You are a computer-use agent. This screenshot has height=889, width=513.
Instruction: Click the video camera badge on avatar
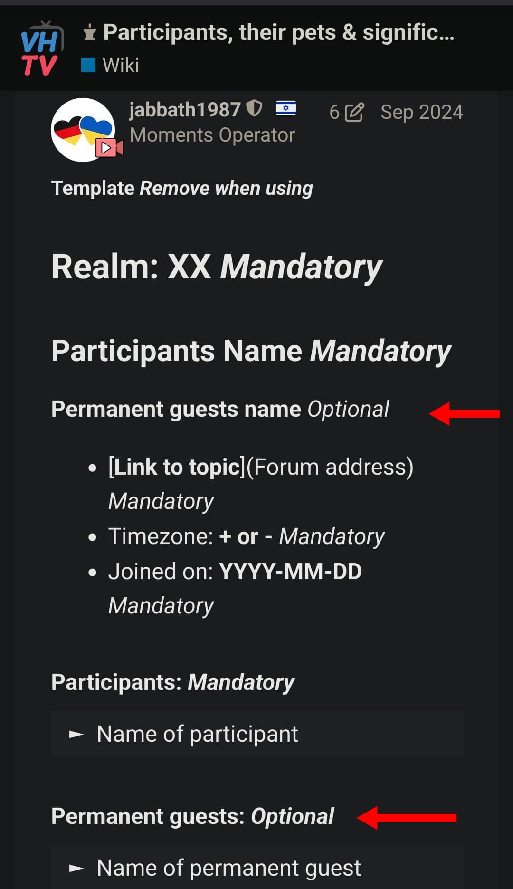click(x=109, y=148)
